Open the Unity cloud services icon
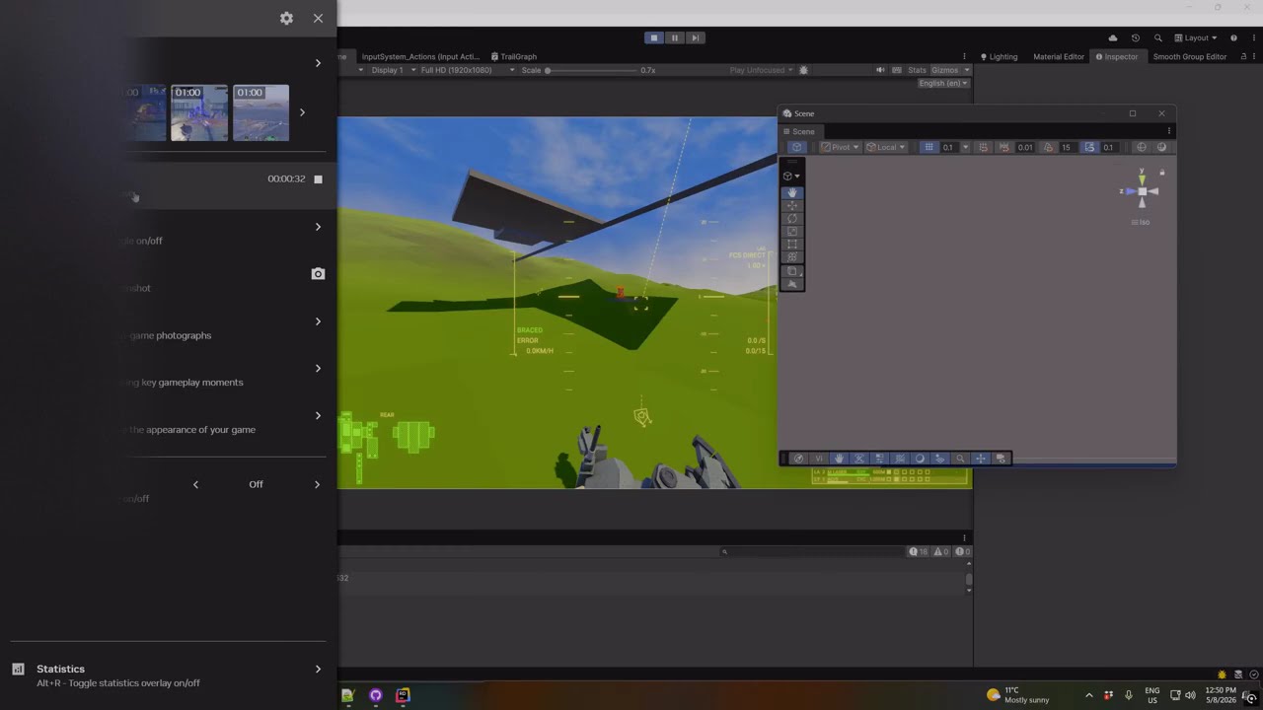Screen dimensions: 1263x710 (1113, 37)
